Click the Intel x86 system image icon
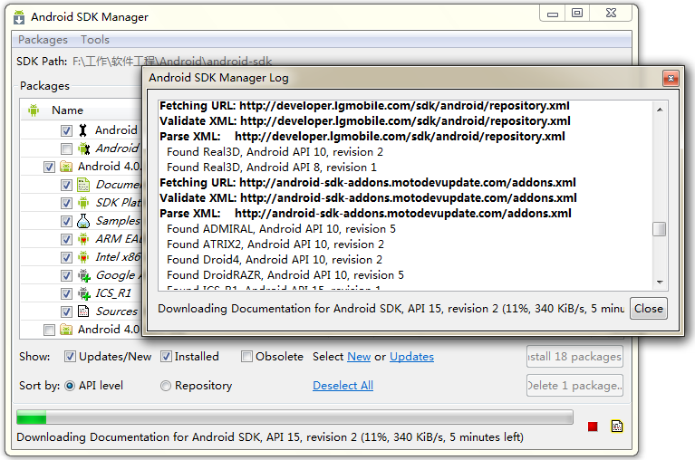 (x=83, y=257)
